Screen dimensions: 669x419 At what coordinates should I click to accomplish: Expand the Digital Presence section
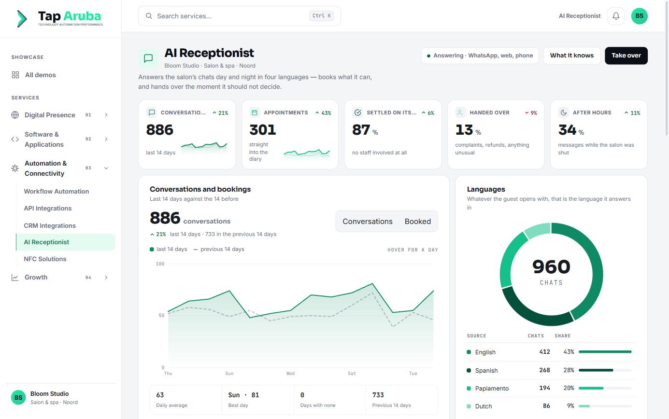coord(106,115)
